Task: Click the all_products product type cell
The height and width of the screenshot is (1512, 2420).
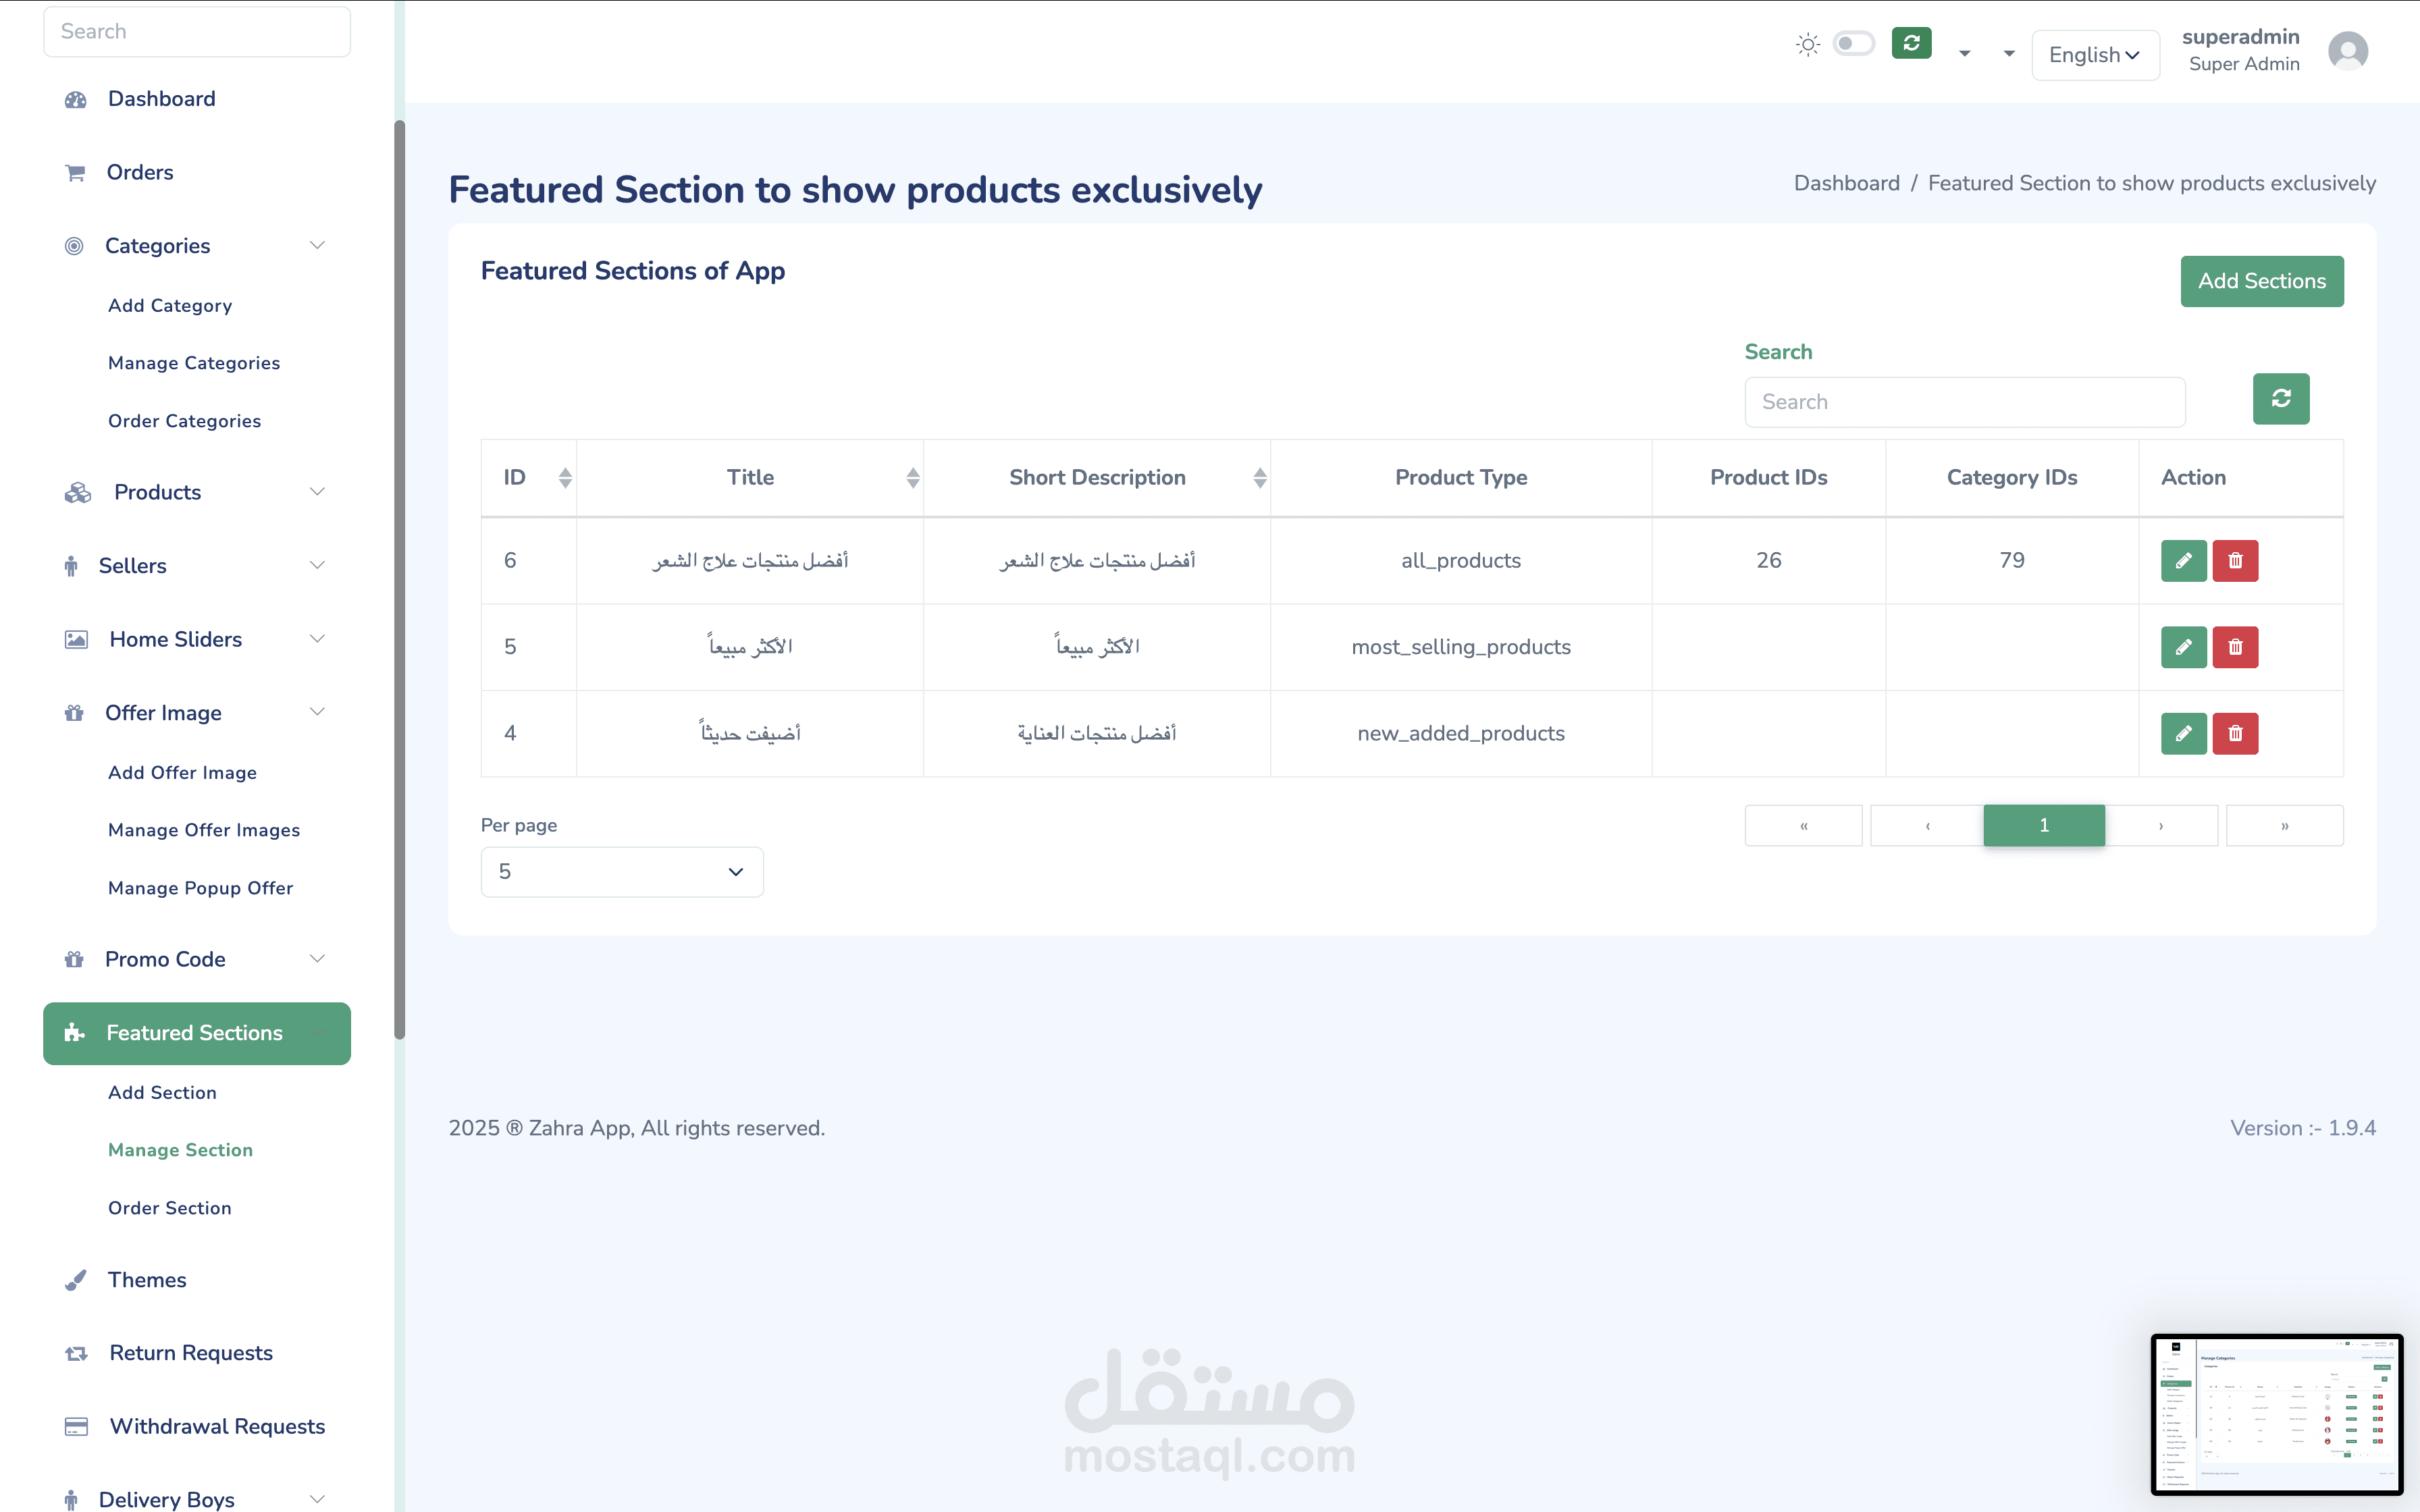Action: click(x=1460, y=561)
